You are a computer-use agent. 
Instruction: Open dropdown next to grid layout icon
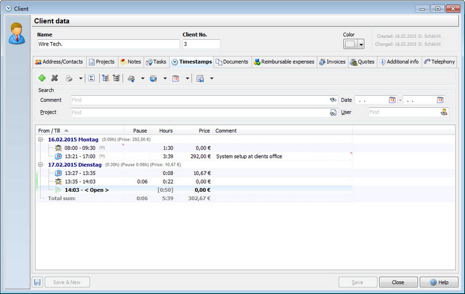pos(212,78)
